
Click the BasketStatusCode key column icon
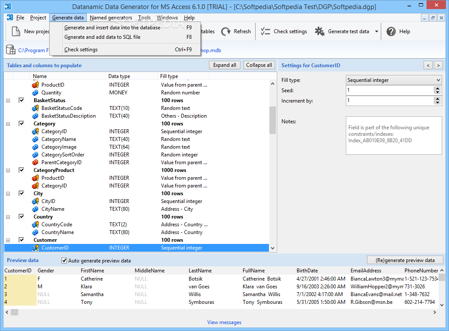(35, 108)
